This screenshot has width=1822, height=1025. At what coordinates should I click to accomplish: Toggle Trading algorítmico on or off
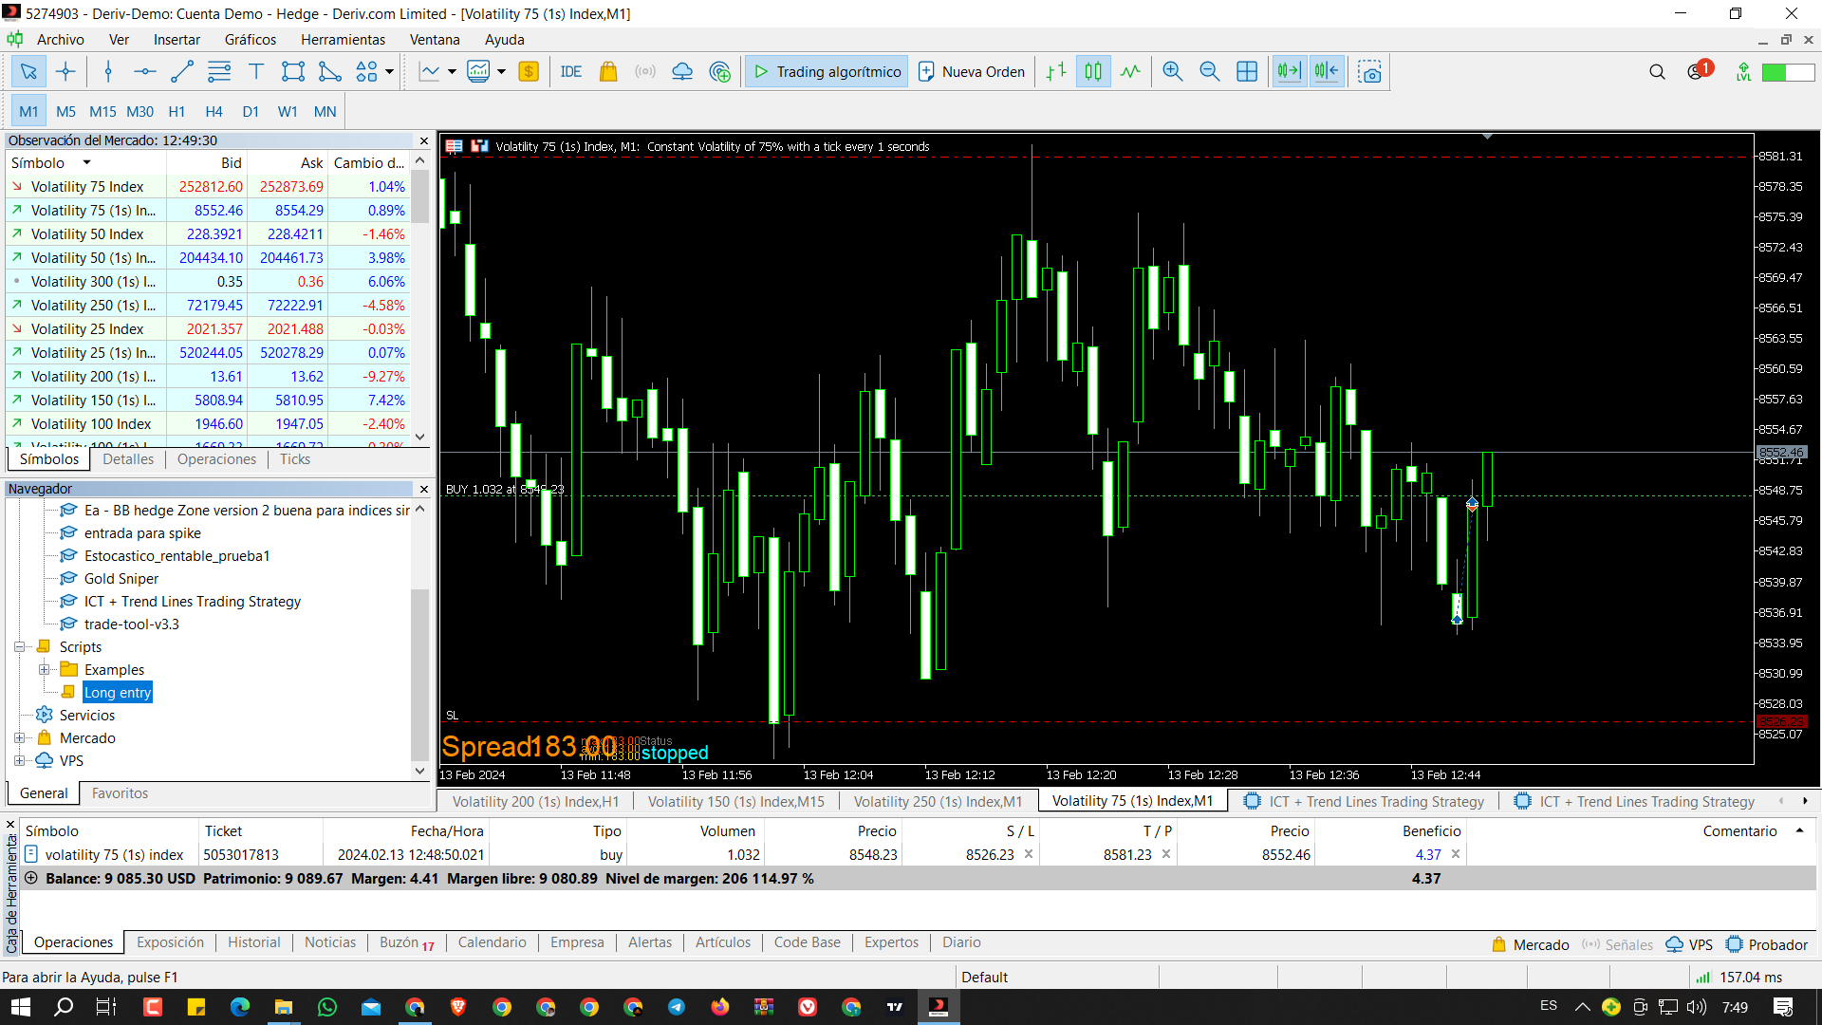coord(827,72)
